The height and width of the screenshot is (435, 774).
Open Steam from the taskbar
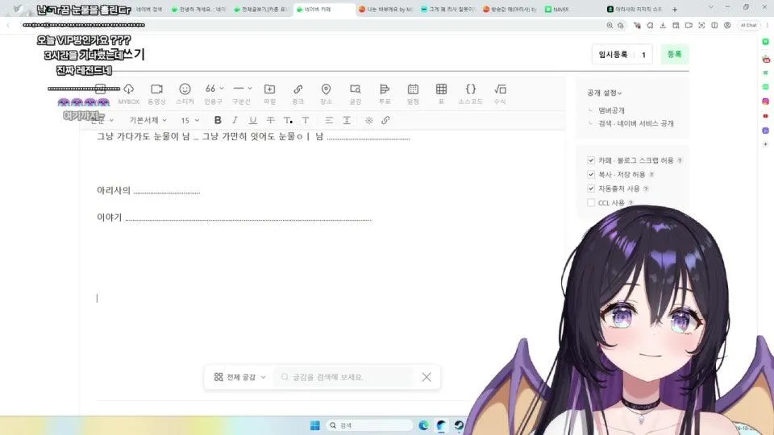point(459,425)
